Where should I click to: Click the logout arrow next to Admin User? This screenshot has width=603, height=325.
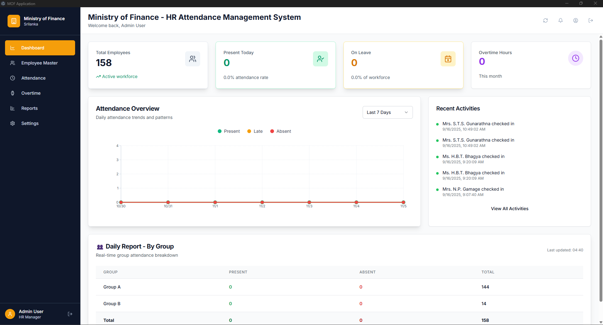click(70, 314)
